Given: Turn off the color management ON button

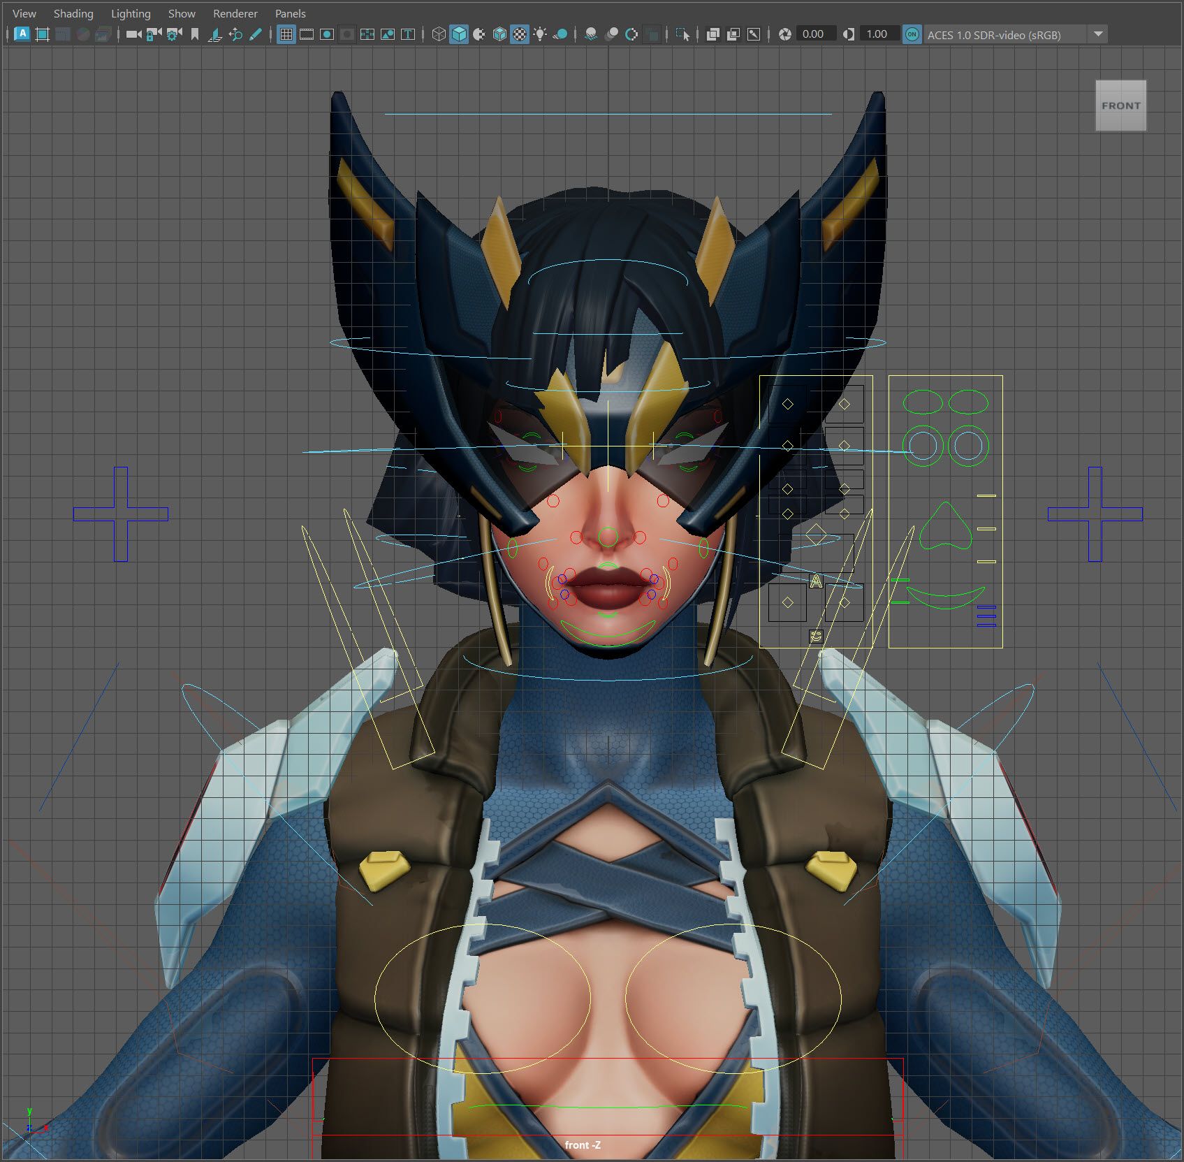Looking at the screenshot, I should (x=912, y=34).
